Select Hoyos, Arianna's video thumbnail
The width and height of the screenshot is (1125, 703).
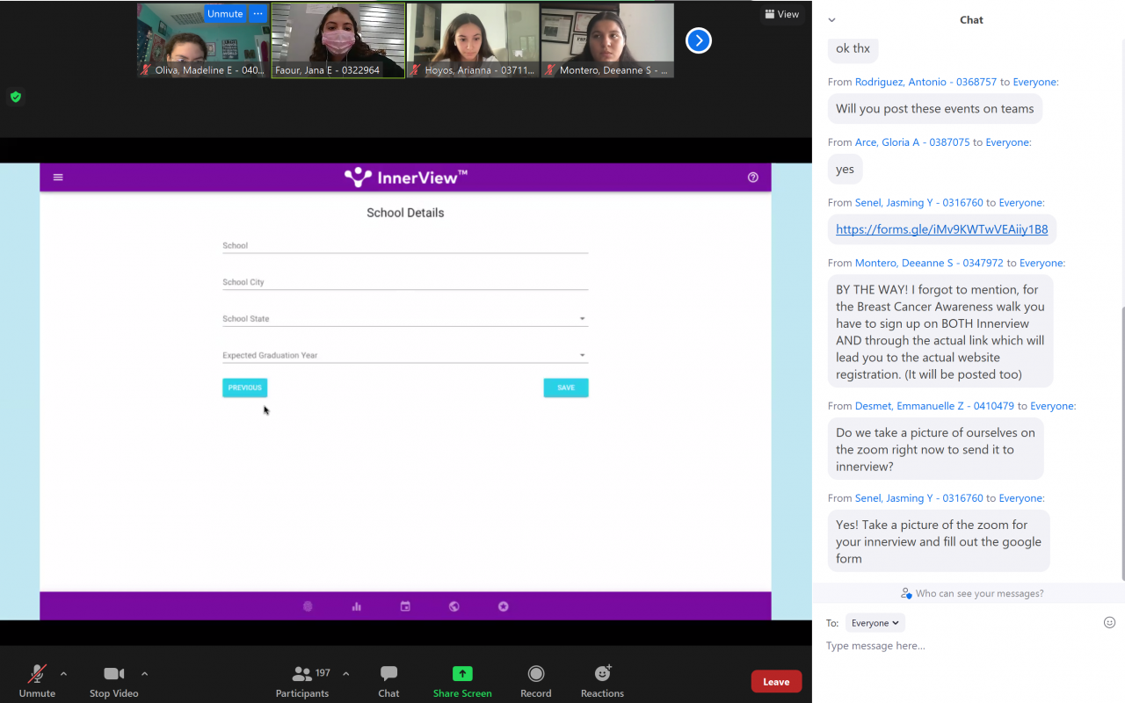[x=473, y=40]
